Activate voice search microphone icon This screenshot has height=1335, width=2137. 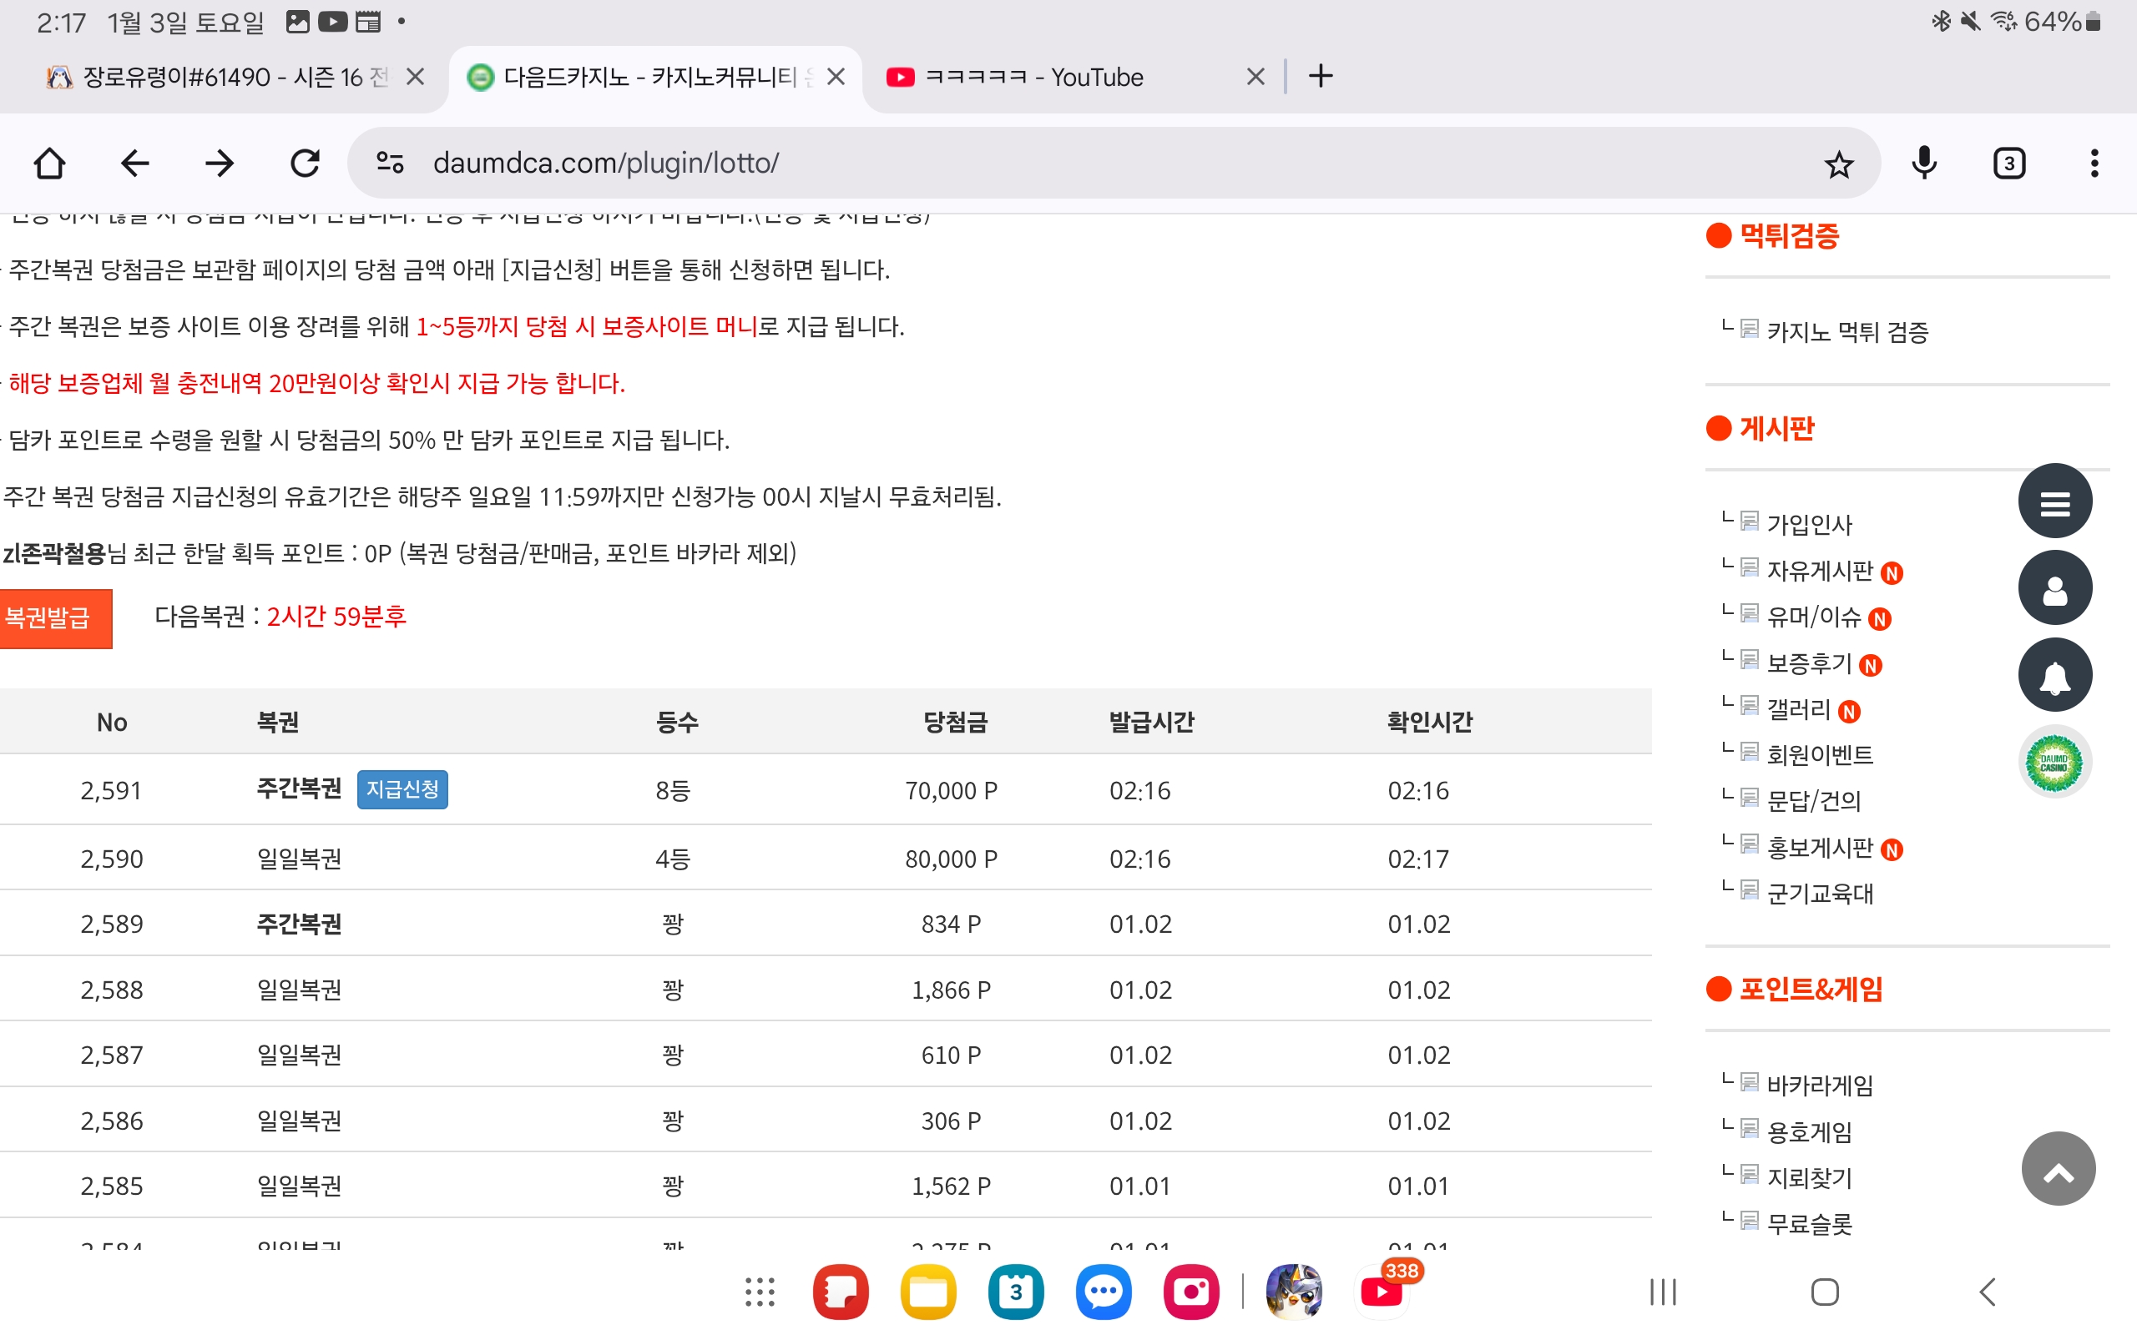coord(1923,164)
